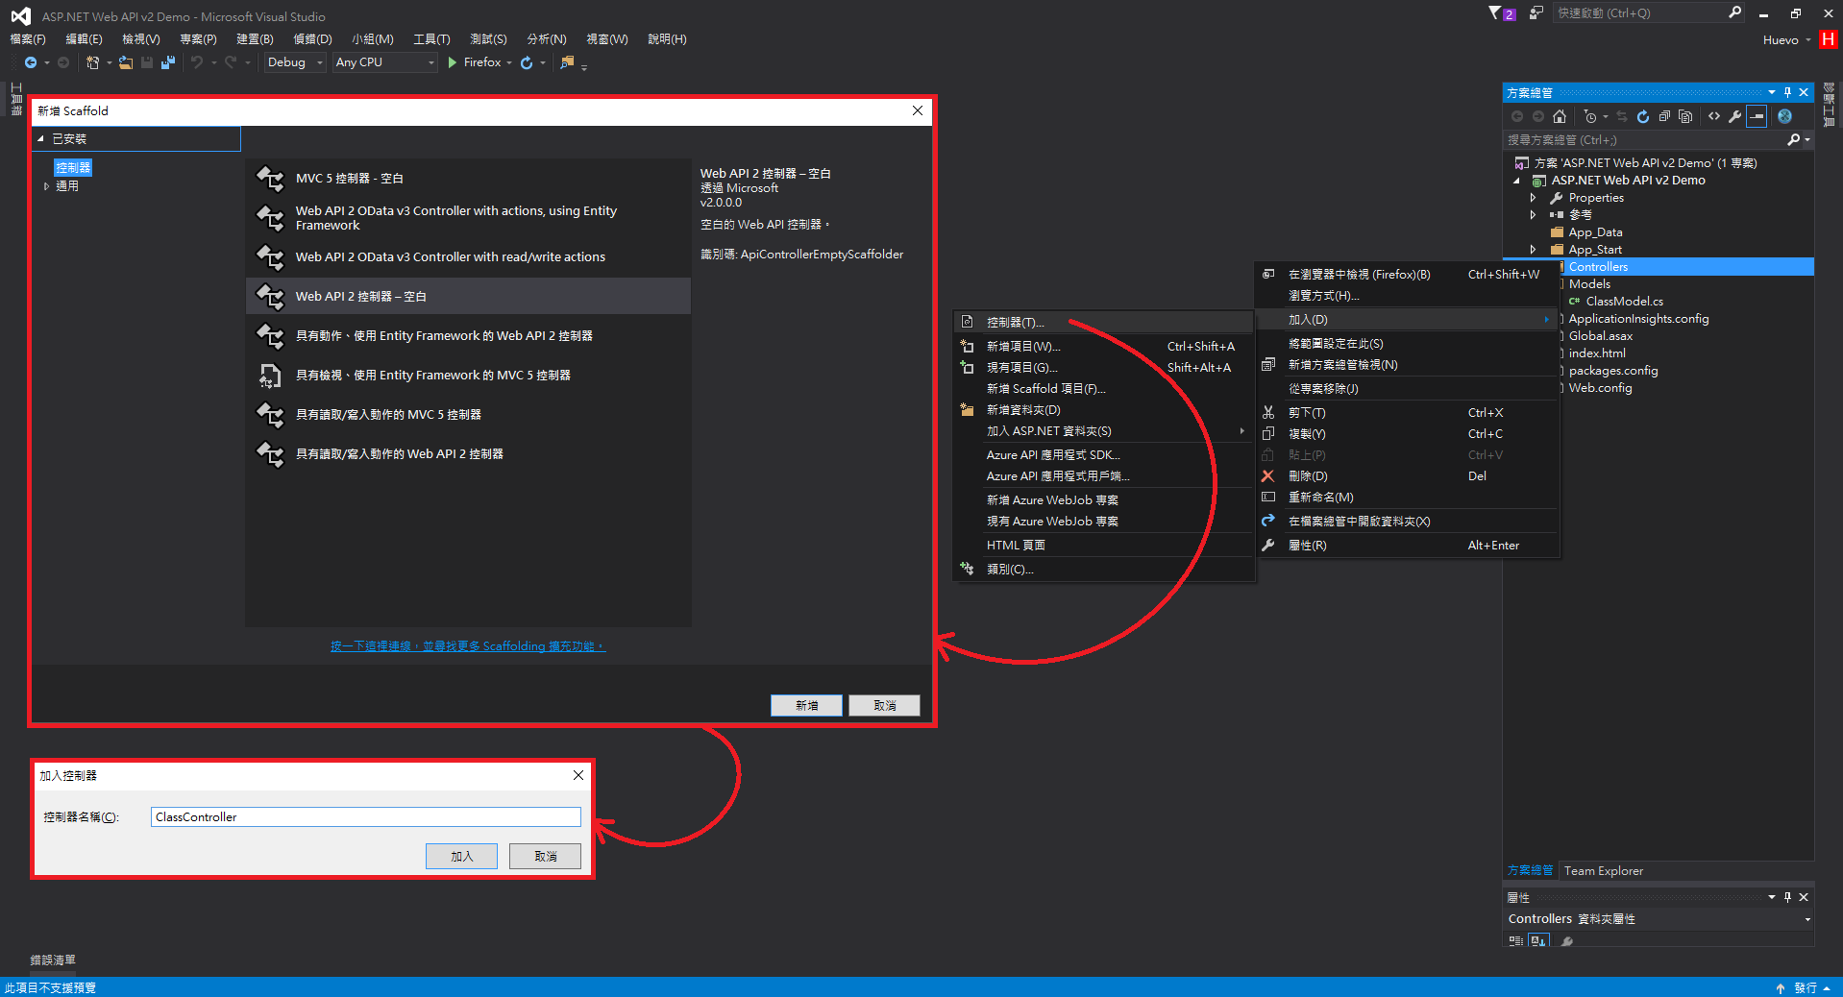
Task: Click 新增 button in Scaffold dialog
Action: pyautogui.click(x=806, y=706)
